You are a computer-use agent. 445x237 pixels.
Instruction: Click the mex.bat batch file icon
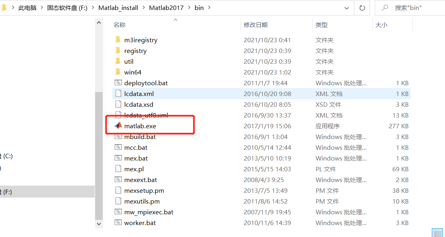[x=118, y=158]
